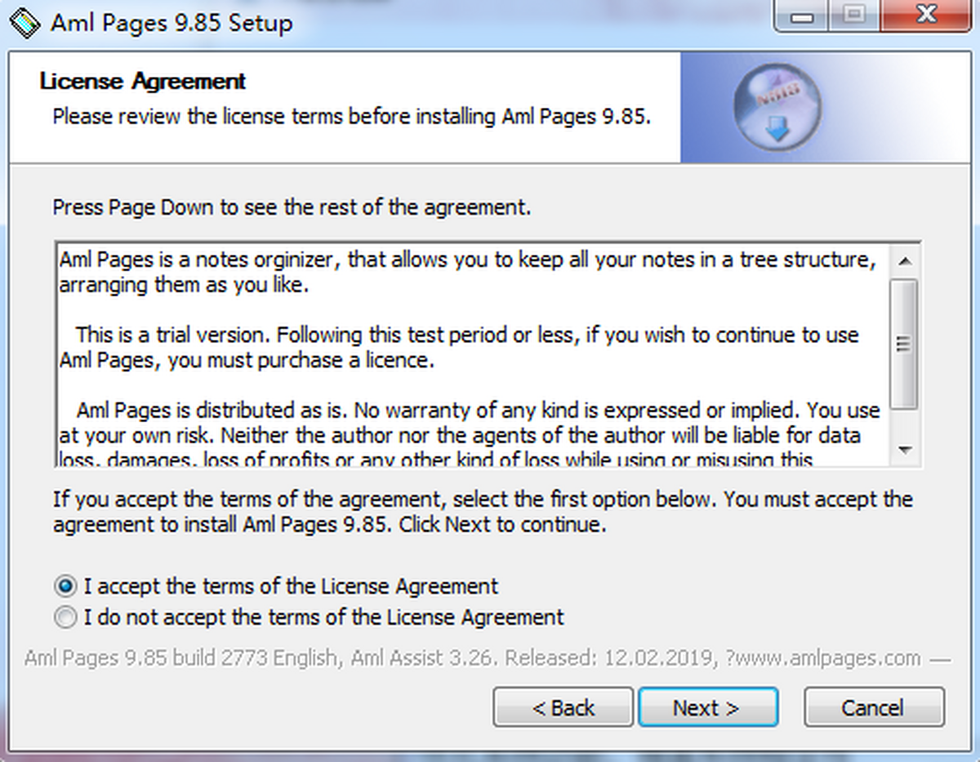
Task: Click the license scrollbar up arrow
Action: point(904,261)
